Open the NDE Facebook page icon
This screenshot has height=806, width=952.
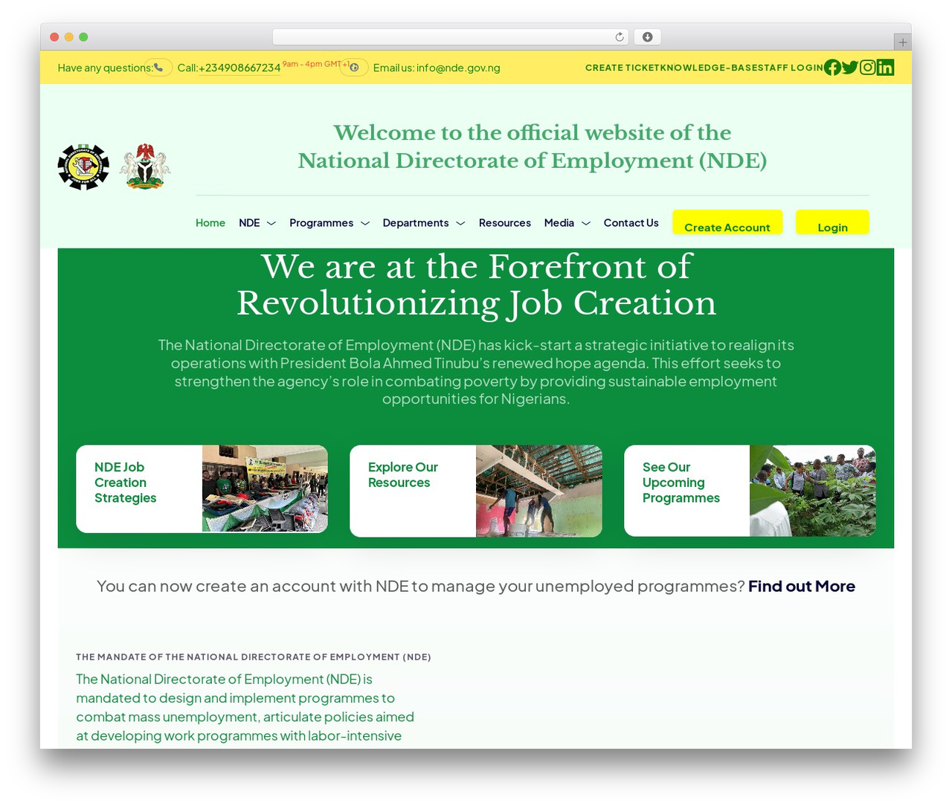(832, 68)
